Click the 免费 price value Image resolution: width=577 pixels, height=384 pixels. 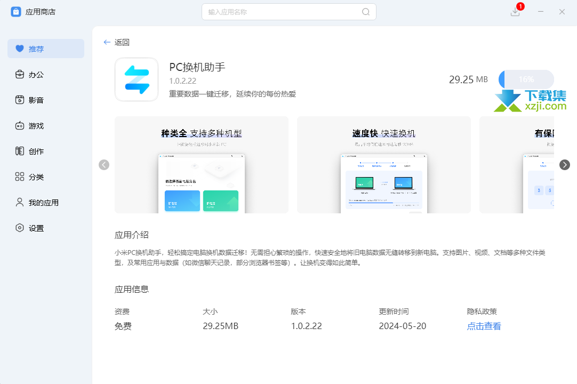(123, 326)
